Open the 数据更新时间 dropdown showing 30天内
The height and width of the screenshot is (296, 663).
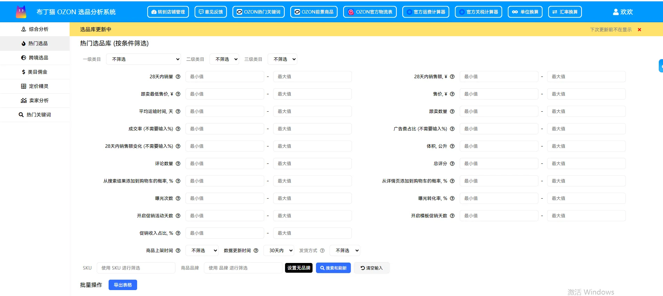click(x=279, y=250)
